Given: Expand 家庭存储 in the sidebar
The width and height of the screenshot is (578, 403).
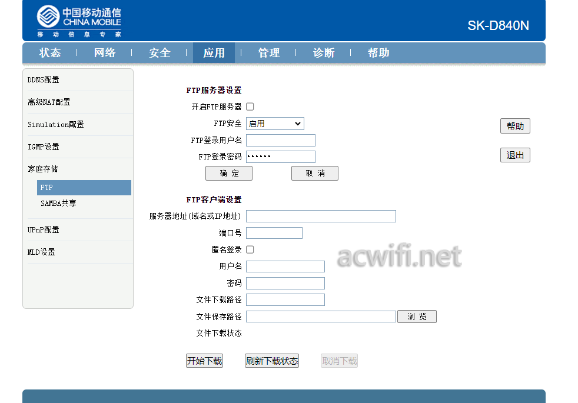Looking at the screenshot, I should pos(43,169).
